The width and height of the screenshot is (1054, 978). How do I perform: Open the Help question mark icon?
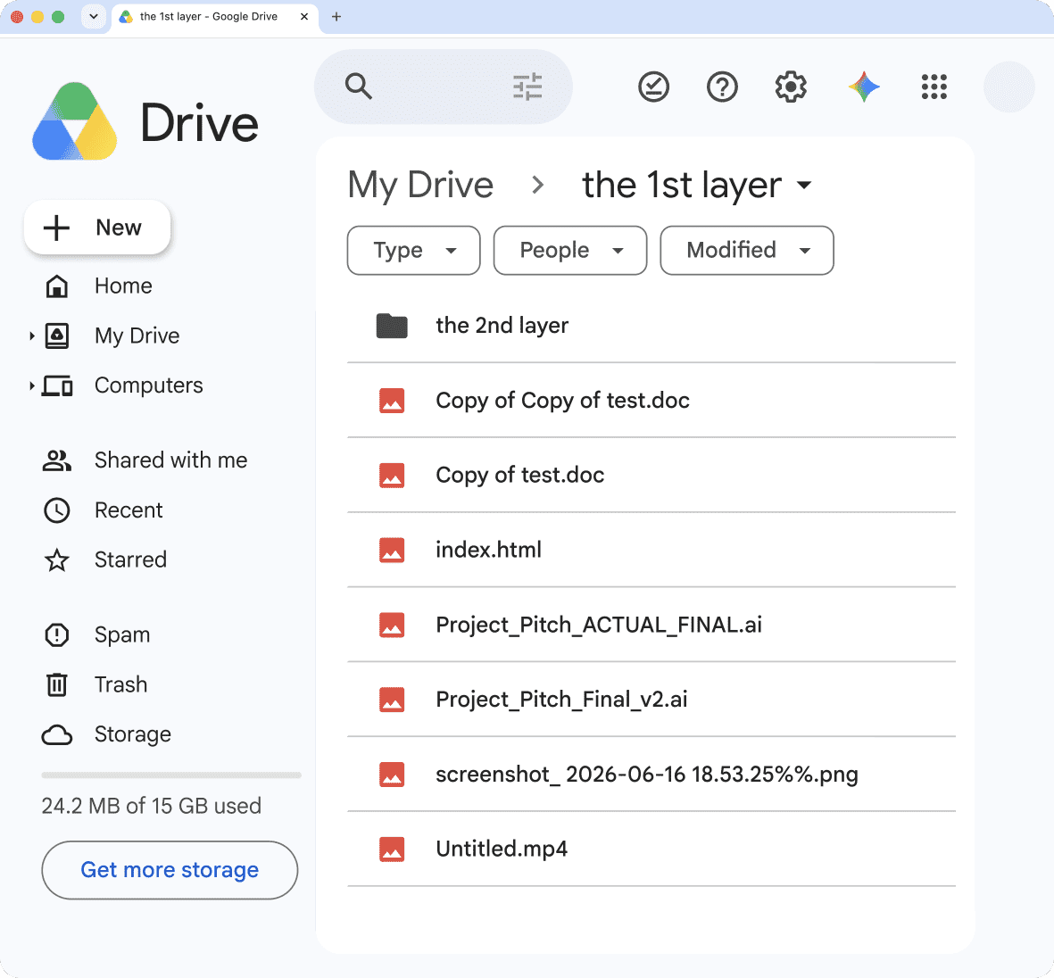(x=722, y=87)
